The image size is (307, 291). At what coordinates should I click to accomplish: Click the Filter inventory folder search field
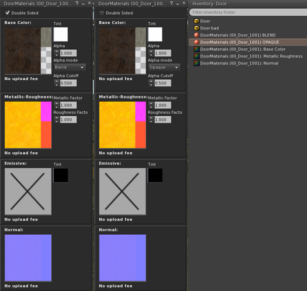coord(248,12)
